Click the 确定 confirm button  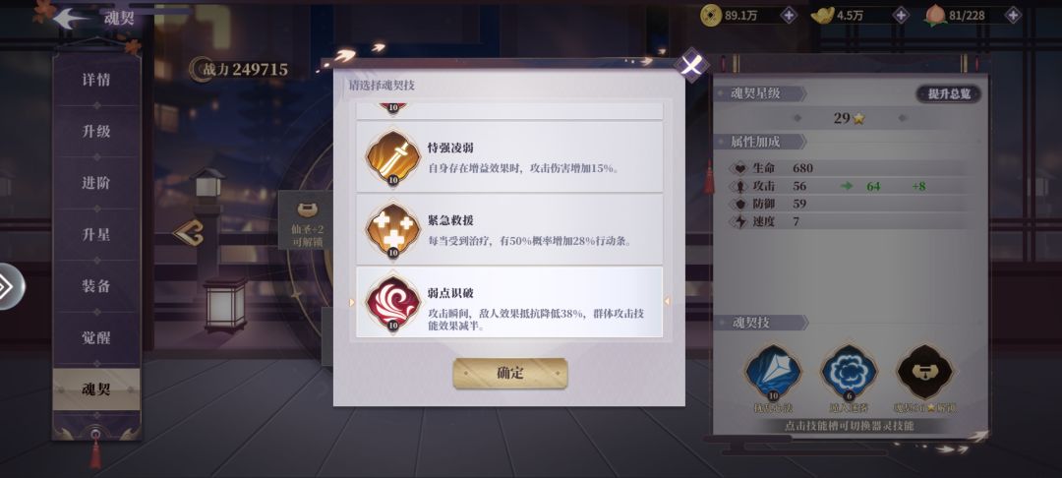[510, 373]
